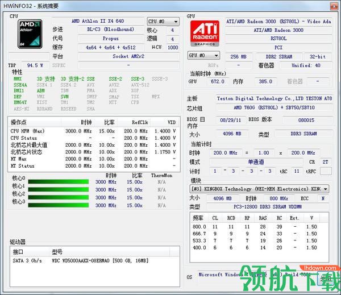Viewport: 341px width, 295px height.
Task: Click the 'PCI' bus field
Action: click(278, 47)
